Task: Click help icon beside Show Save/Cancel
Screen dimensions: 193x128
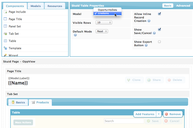Action: point(154,33)
